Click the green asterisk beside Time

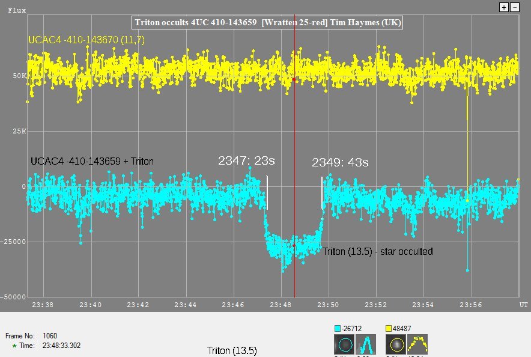[x=14, y=346]
